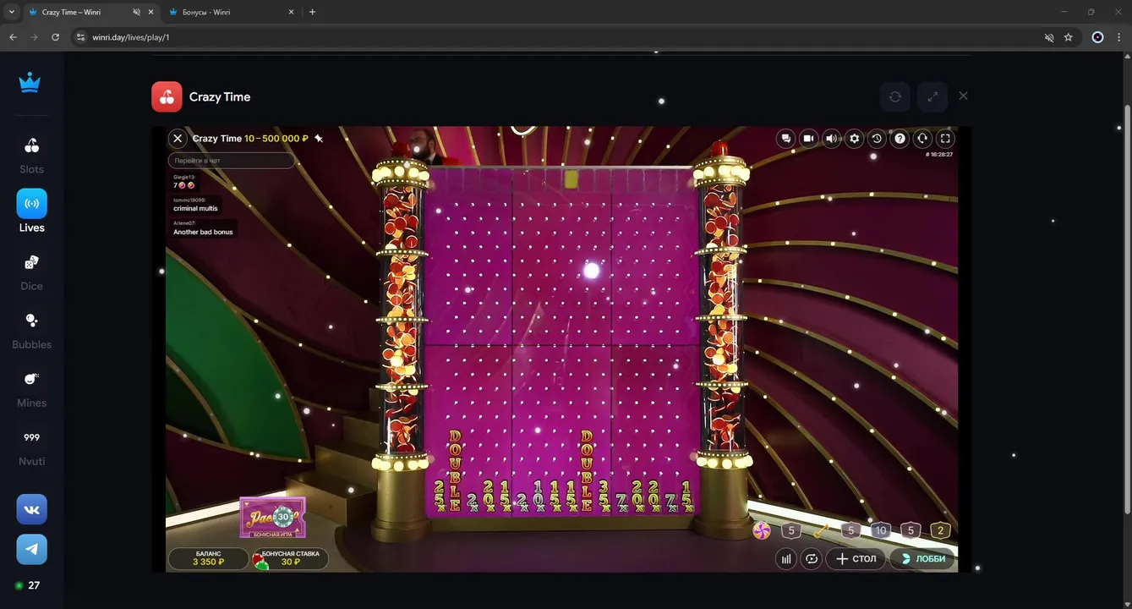Click the game round number # 16:28:27
The image size is (1132, 609).
(938, 155)
